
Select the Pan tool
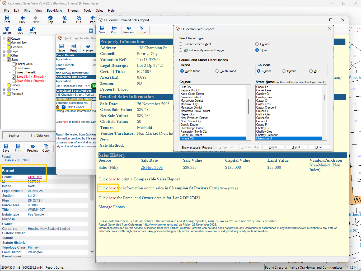(x=92, y=18)
